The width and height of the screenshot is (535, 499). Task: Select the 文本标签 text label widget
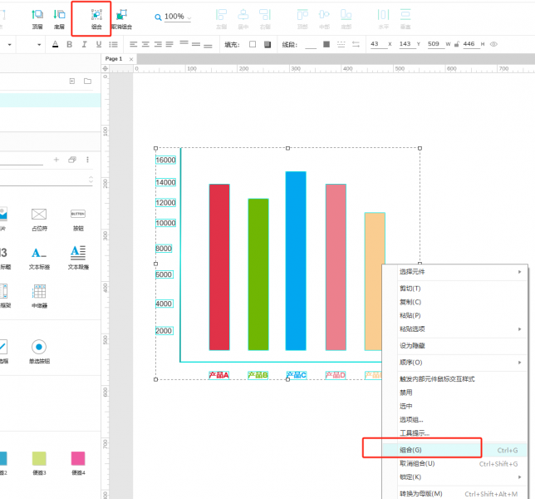pyautogui.click(x=39, y=258)
